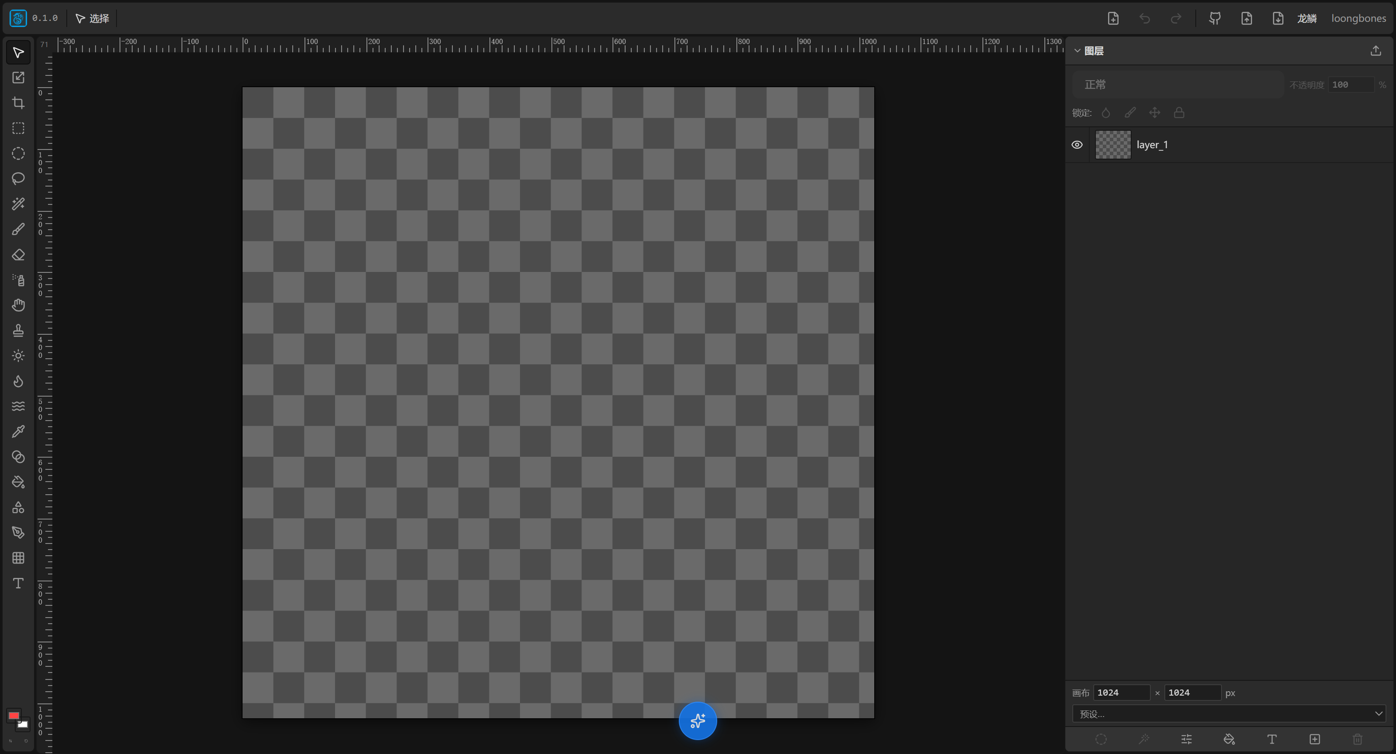Activate the Hand pan tool

(18, 305)
